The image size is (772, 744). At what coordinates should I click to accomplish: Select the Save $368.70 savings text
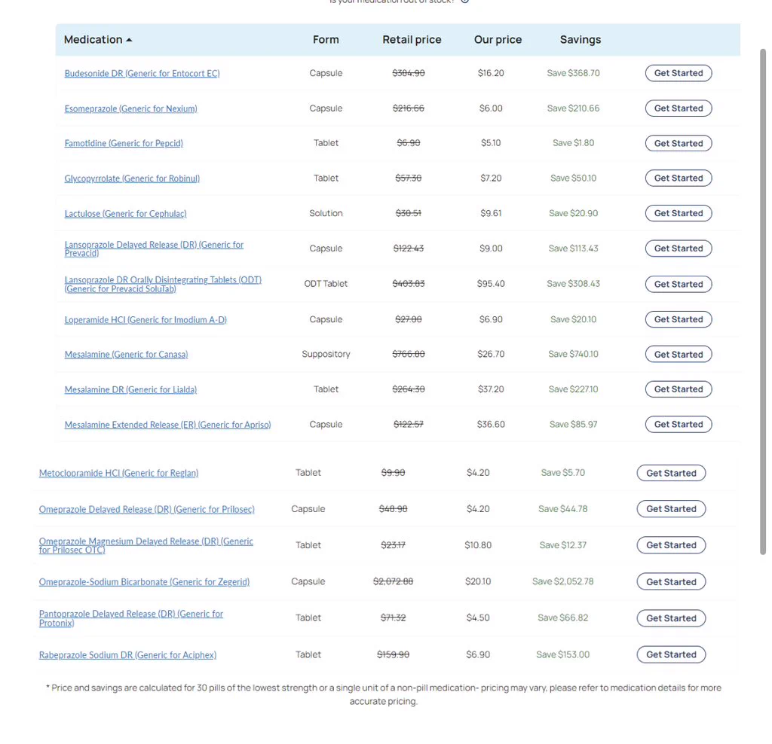573,73
